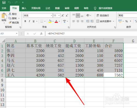Apply the percent style icon
The height and width of the screenshot is (108, 137).
tap(127, 21)
